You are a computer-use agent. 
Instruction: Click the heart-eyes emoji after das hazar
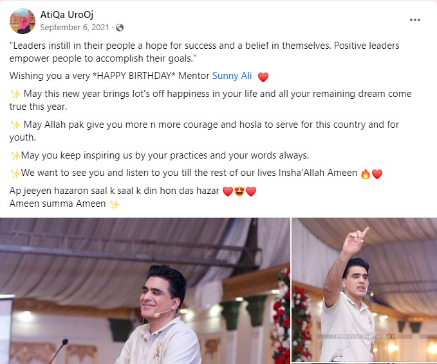click(x=239, y=191)
